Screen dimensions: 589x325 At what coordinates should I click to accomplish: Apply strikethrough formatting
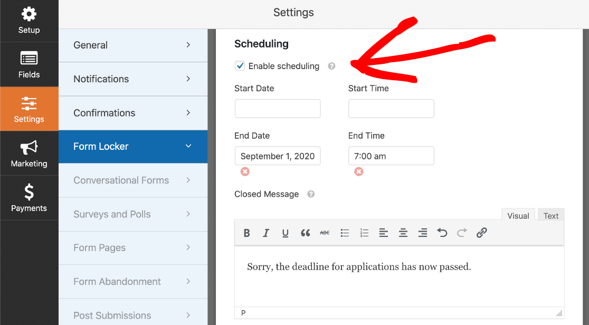coord(325,233)
